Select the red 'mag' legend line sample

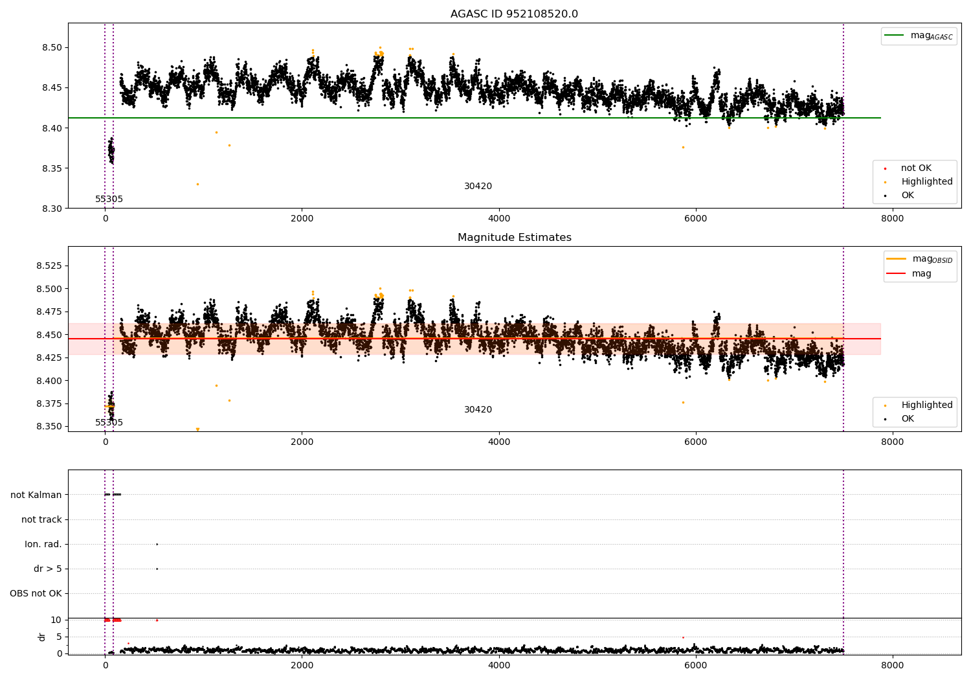pos(897,274)
